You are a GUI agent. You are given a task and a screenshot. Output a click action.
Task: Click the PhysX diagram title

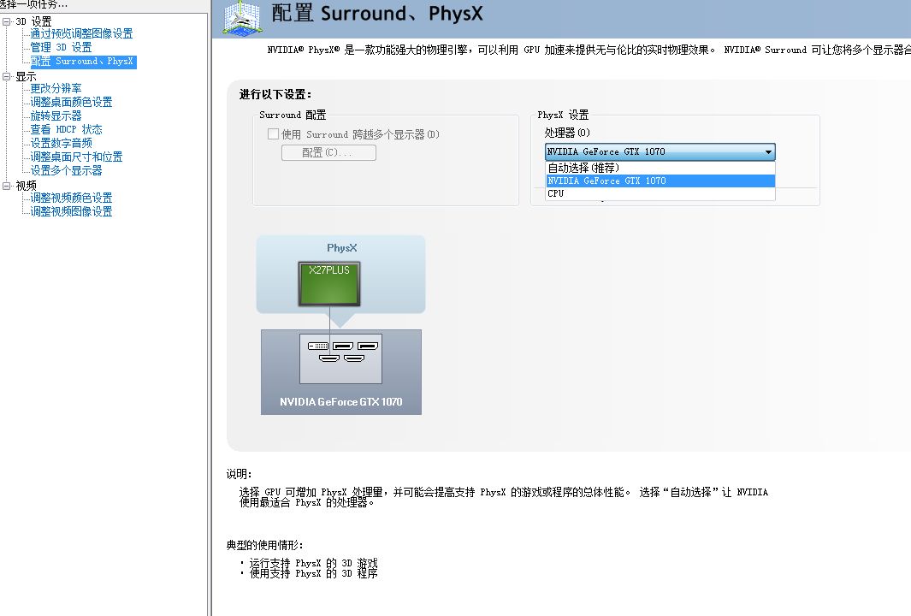(341, 248)
